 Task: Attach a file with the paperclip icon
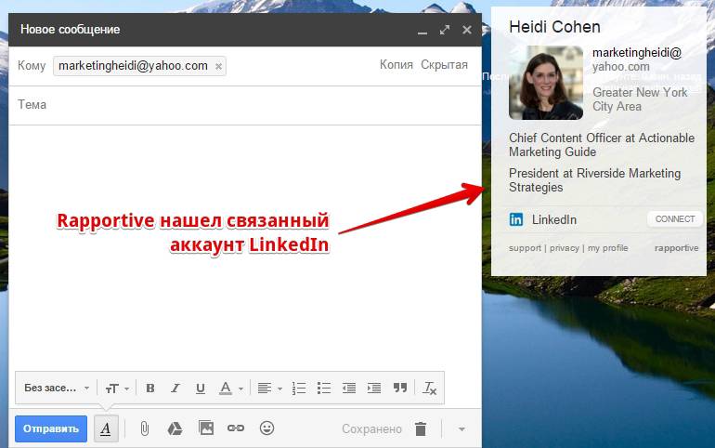[145, 428]
